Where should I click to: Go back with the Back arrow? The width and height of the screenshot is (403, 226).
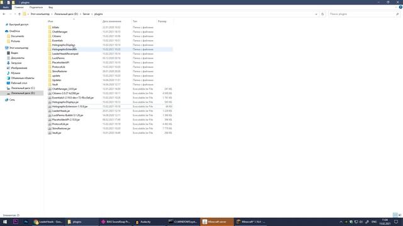4,14
